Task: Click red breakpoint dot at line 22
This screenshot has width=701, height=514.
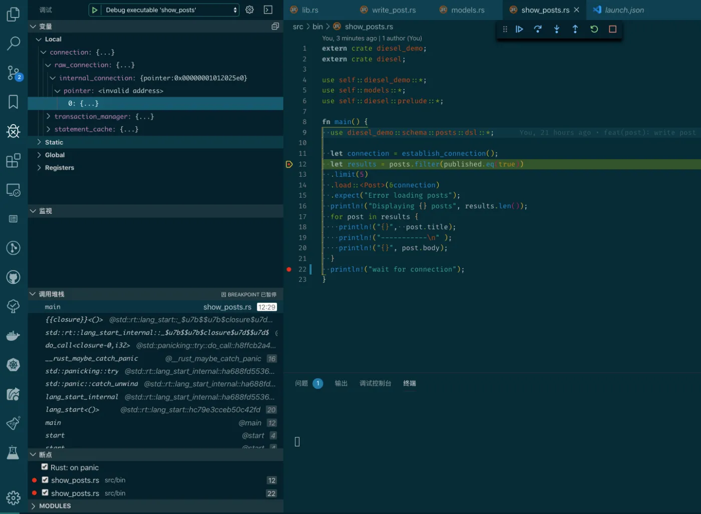Action: click(289, 269)
